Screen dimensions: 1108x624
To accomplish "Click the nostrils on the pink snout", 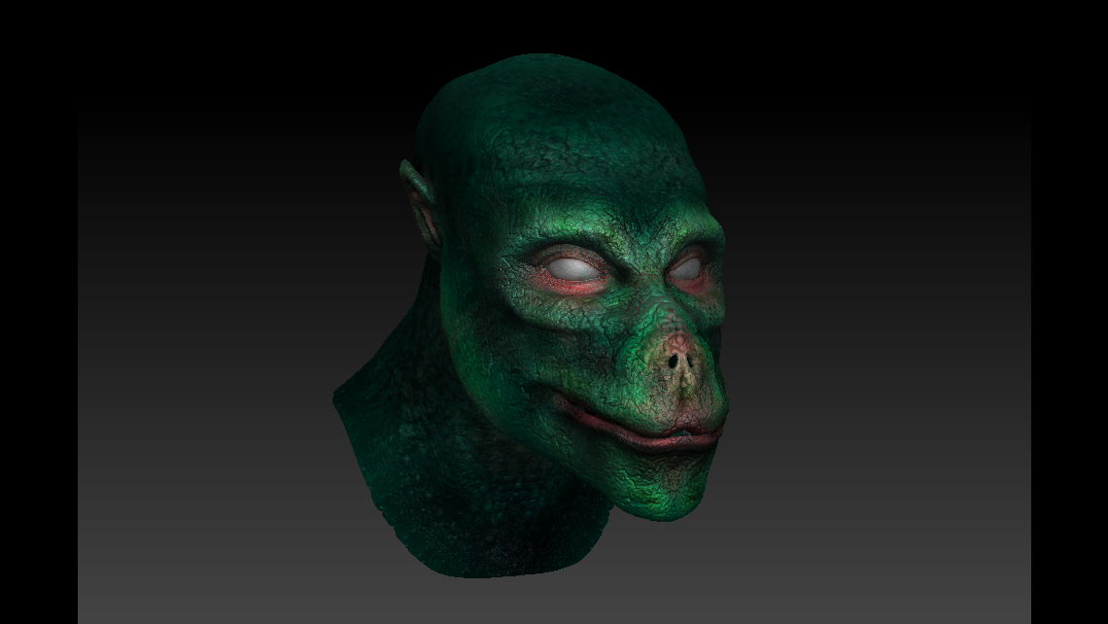I will pos(680,361).
